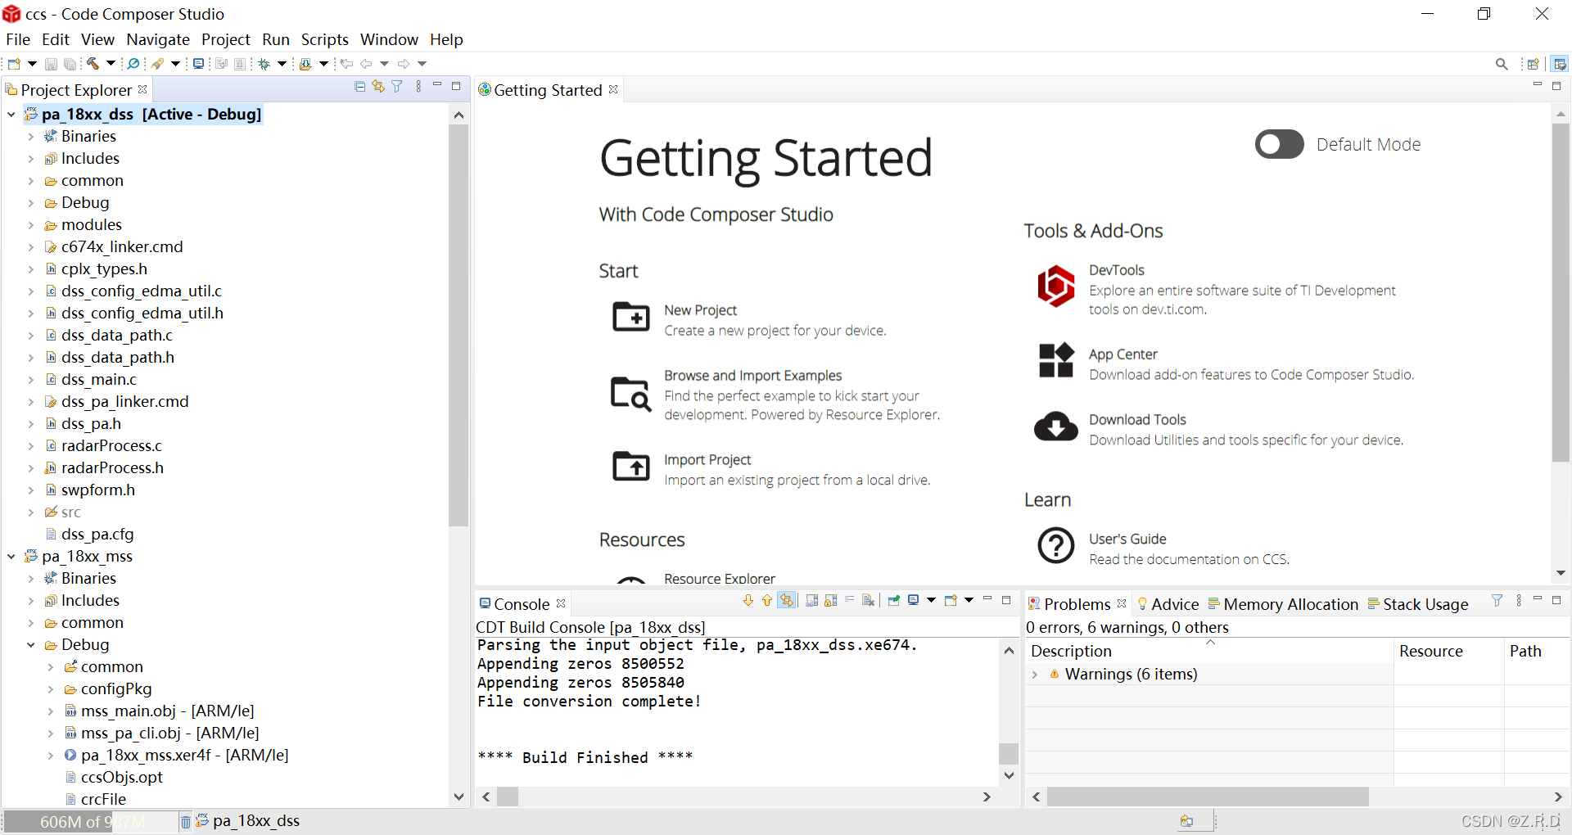This screenshot has height=835, width=1572.
Task: Open the Project menu
Action: (226, 39)
